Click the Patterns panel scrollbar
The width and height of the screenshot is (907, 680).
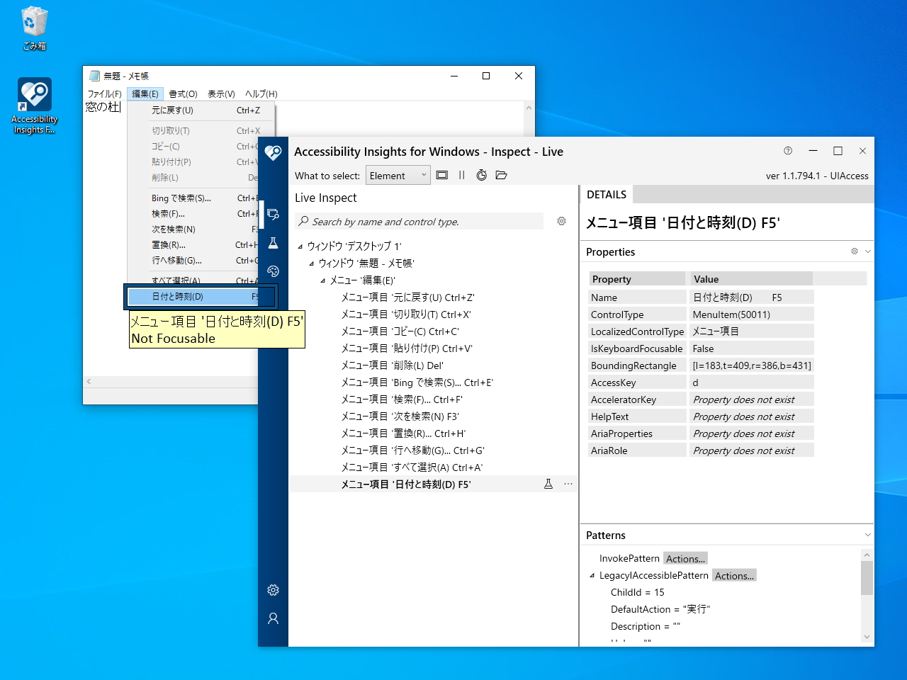point(867,578)
